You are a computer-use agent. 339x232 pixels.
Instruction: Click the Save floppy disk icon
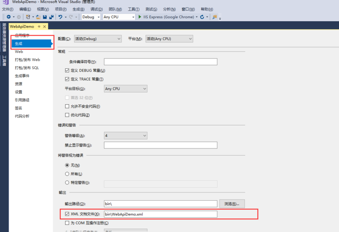coord(45,17)
